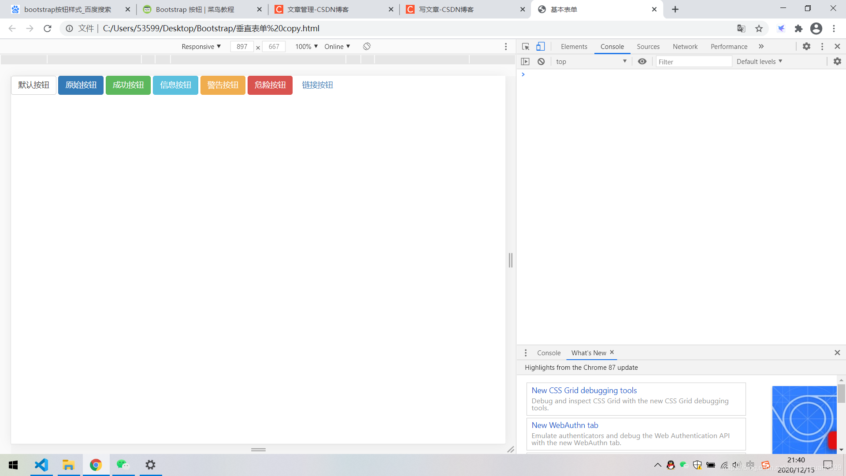This screenshot has width=846, height=476.
Task: Click the What's New panel scrollbar
Action: [841, 393]
